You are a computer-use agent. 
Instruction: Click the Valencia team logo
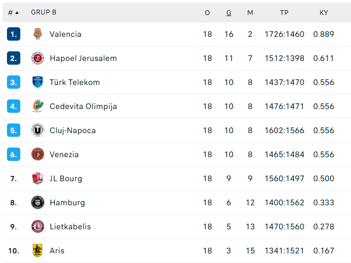(x=37, y=34)
